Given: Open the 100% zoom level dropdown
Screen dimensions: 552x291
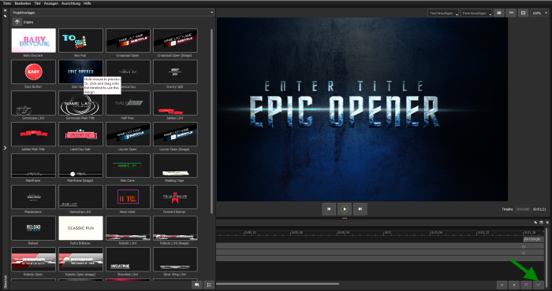Looking at the screenshot, I should [539, 13].
